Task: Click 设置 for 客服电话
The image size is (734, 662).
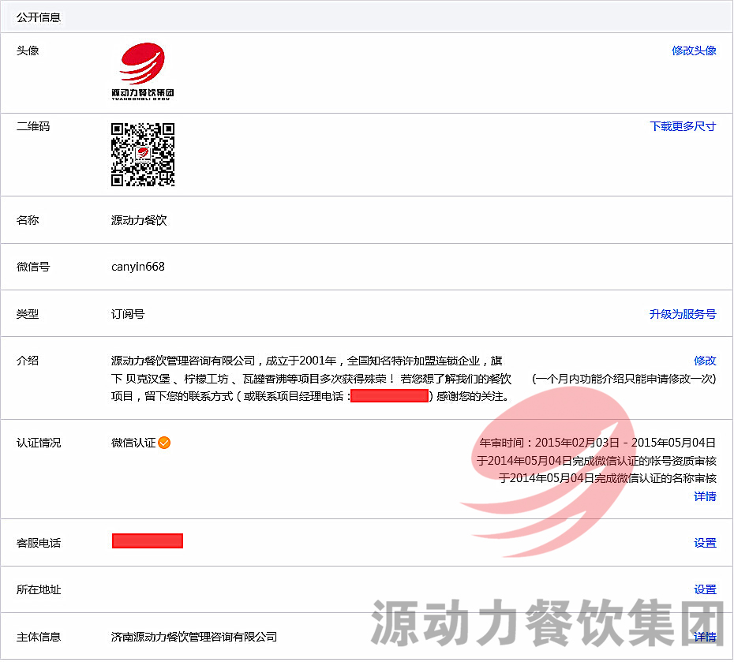Action: [x=705, y=543]
